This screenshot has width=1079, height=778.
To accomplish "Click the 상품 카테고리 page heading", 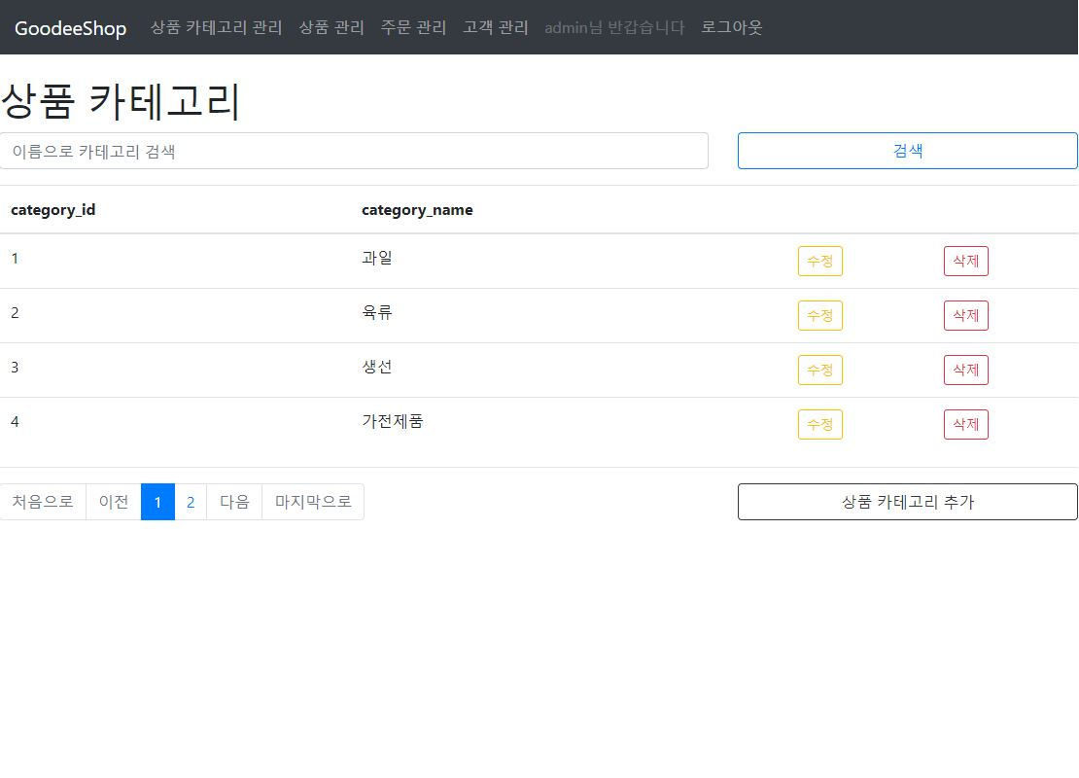I will pyautogui.click(x=121, y=101).
